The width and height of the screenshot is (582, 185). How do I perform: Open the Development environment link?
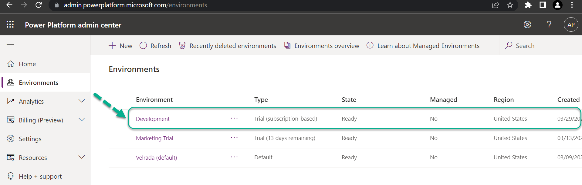(153, 119)
